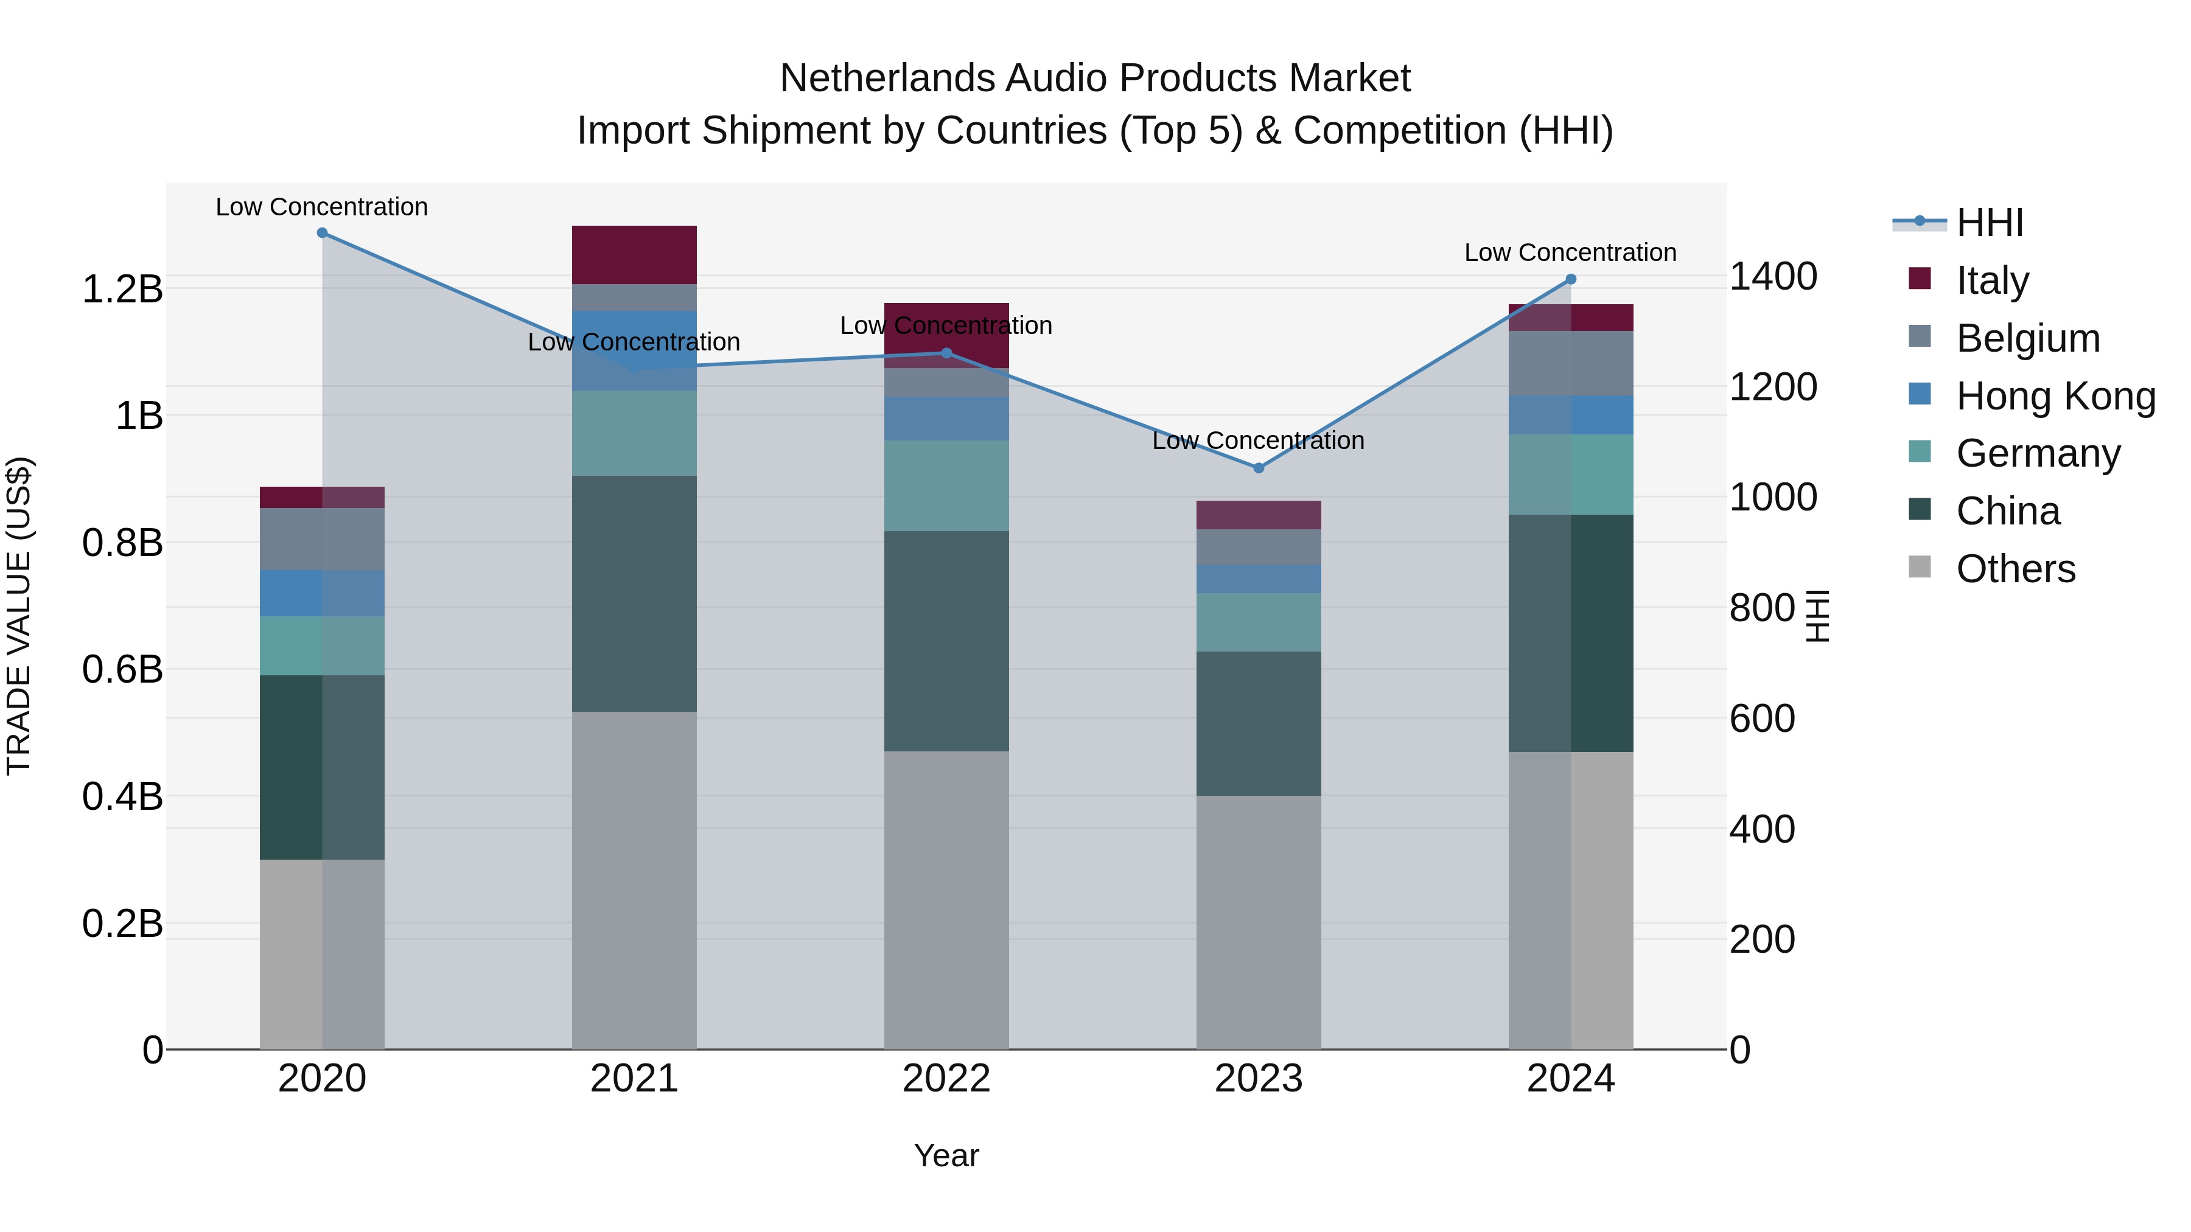Select the 2023 HHI data point

click(x=1259, y=468)
